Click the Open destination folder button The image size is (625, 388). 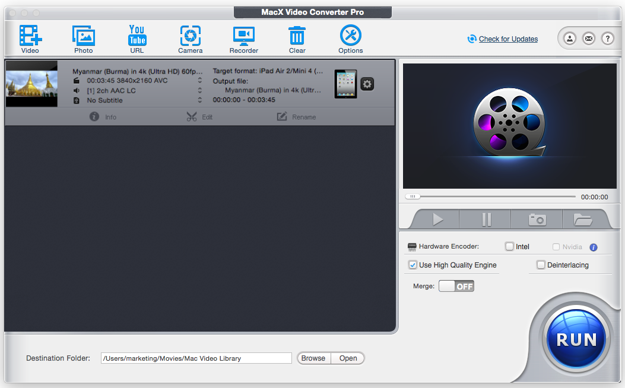(348, 358)
